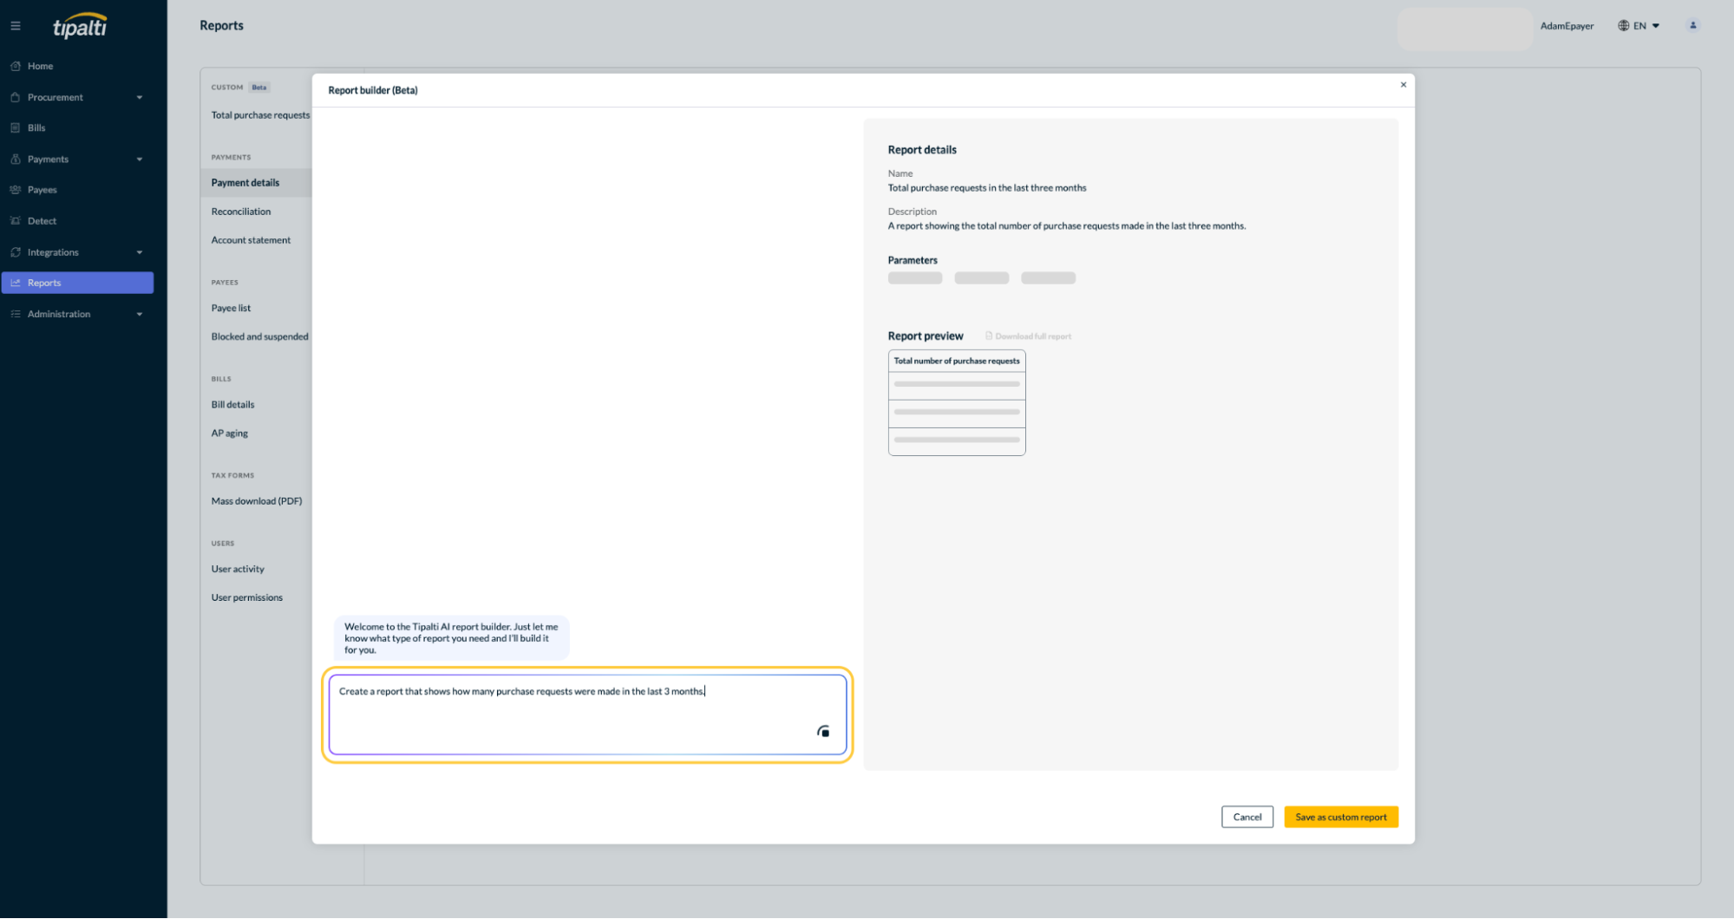Click the Detect icon in sidebar
This screenshot has height=919, width=1734.
tap(16, 221)
